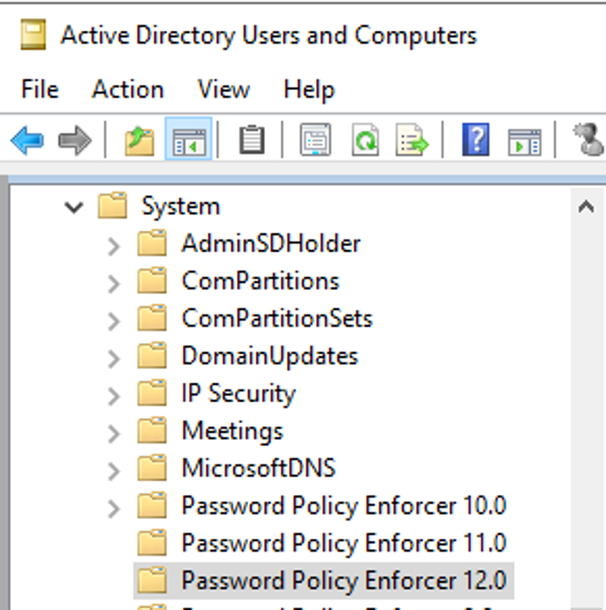Click the tree scrollbar up arrow
606x610 pixels.
click(586, 206)
